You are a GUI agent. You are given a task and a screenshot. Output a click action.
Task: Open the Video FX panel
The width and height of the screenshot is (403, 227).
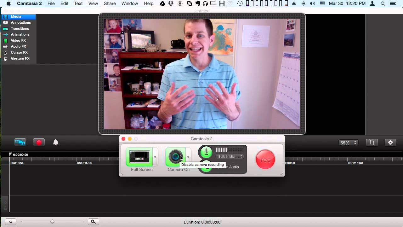point(18,40)
